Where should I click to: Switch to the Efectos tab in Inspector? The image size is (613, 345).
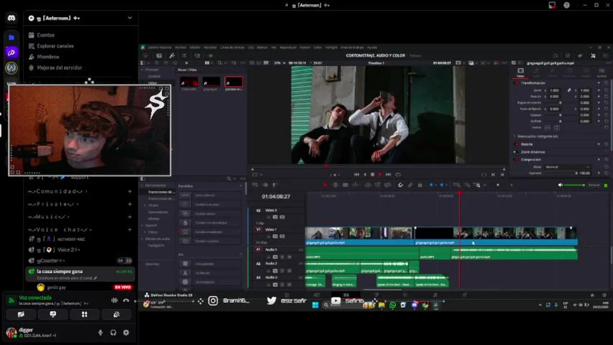[x=553, y=73]
